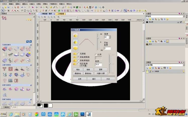The height and width of the screenshot is (117, 188).
Task: Open Internet Explorer from the taskbar
Action: point(11,114)
